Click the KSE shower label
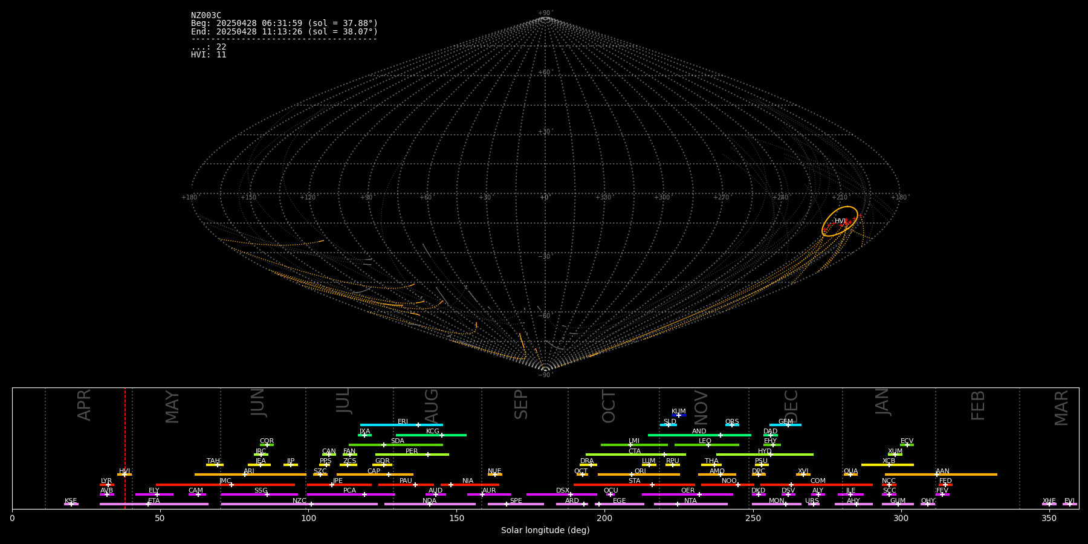 [71, 501]
